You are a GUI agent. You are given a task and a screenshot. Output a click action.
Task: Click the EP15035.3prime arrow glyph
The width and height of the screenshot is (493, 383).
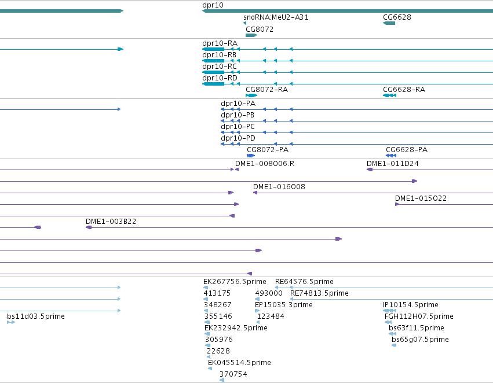pos(257,311)
